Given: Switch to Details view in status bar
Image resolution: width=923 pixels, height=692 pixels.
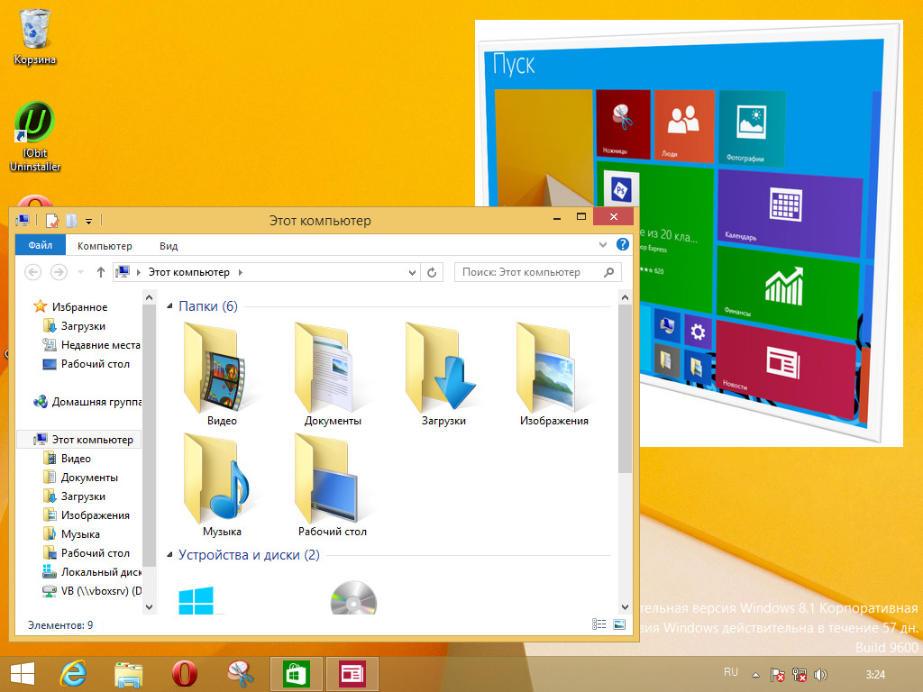Looking at the screenshot, I should point(598,624).
